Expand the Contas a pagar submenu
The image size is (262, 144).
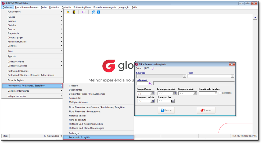pos(32,38)
